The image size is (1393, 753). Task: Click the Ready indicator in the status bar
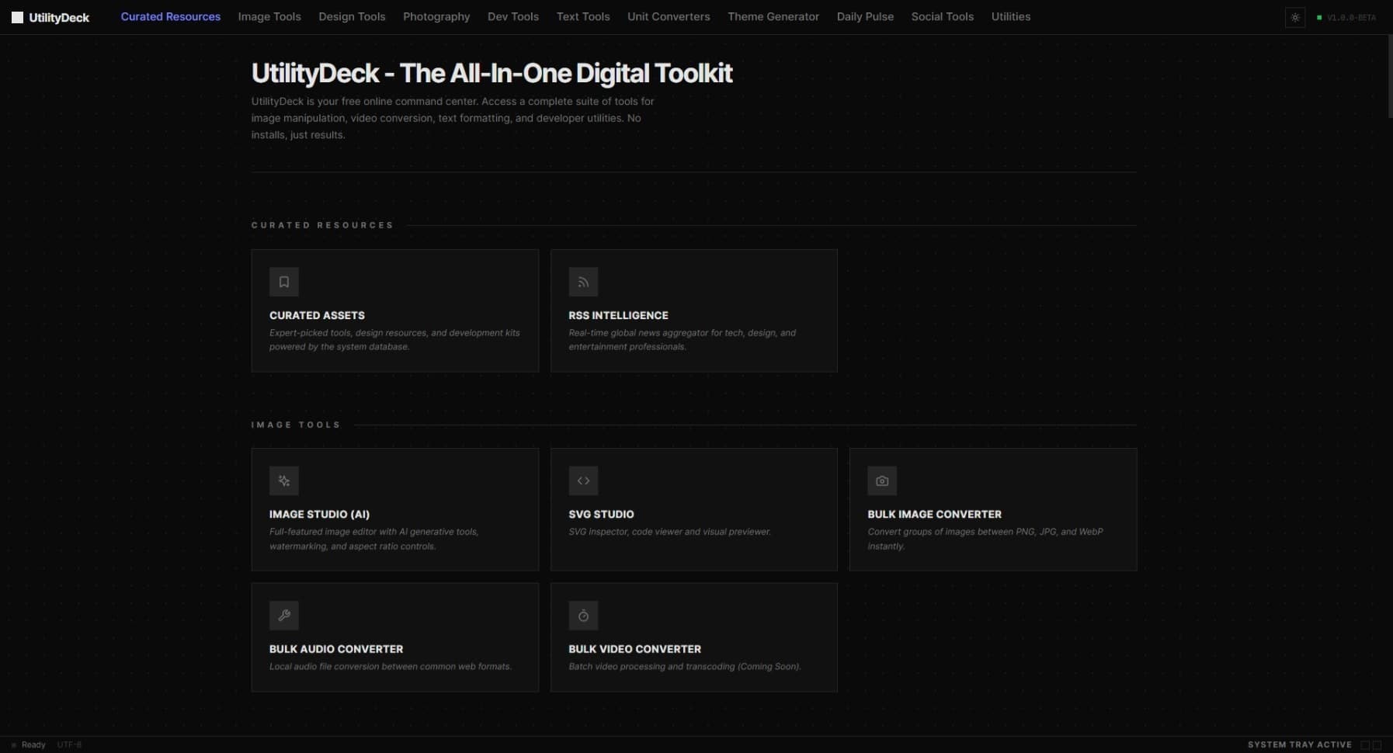(x=33, y=744)
